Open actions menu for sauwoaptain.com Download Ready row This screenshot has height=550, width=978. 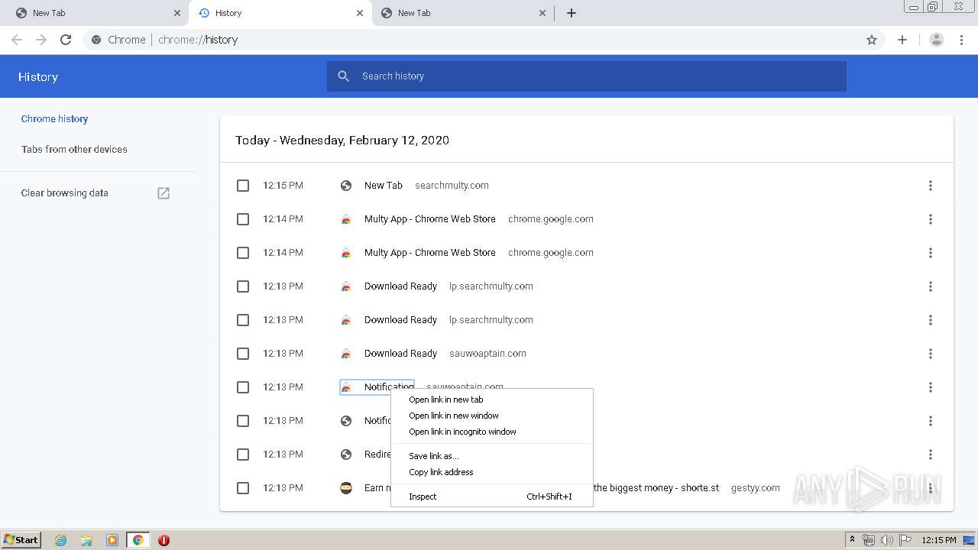(x=931, y=354)
